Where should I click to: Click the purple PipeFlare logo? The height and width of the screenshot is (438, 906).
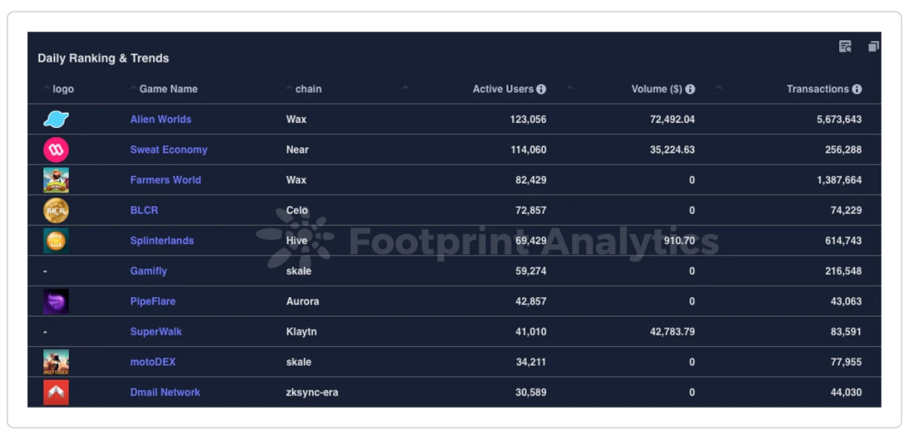[56, 302]
